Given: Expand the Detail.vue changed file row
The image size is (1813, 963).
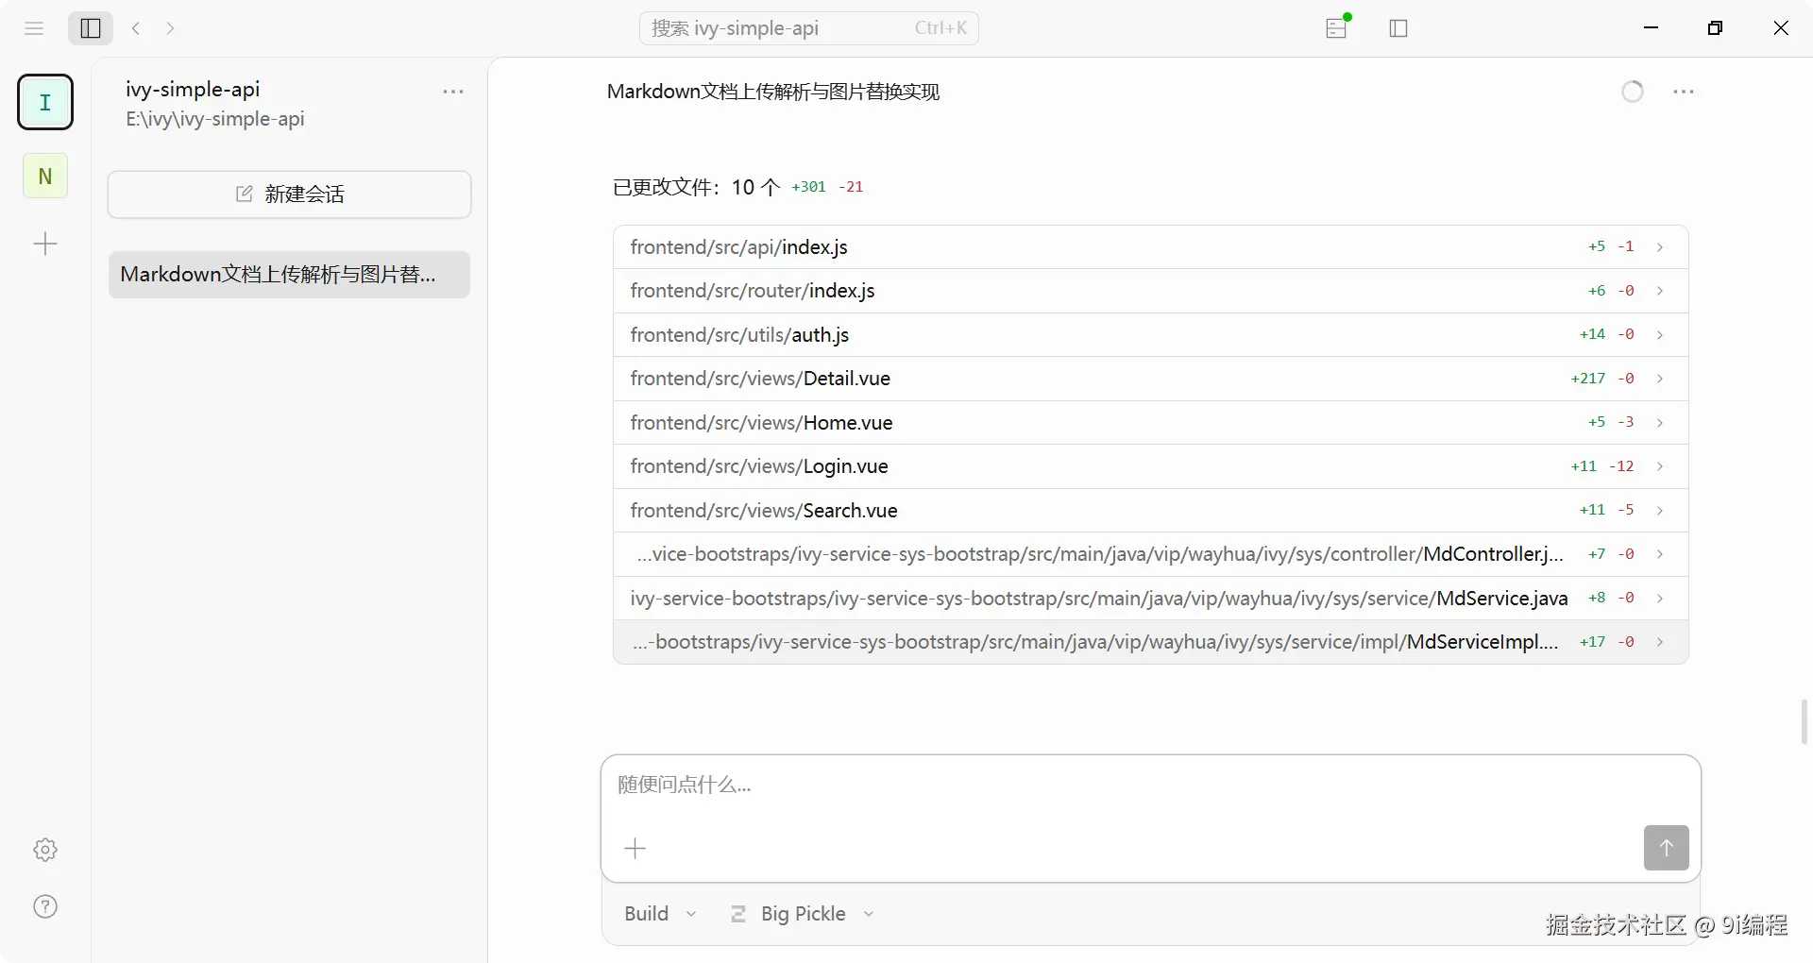Looking at the screenshot, I should (1150, 379).
